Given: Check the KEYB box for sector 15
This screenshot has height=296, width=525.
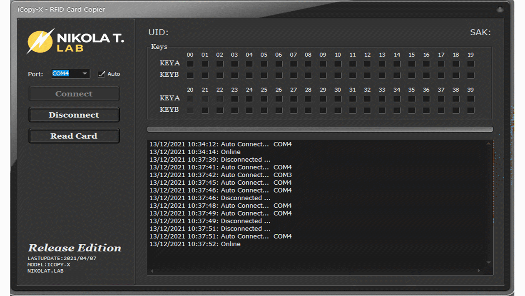Looking at the screenshot, I should pyautogui.click(x=412, y=75).
